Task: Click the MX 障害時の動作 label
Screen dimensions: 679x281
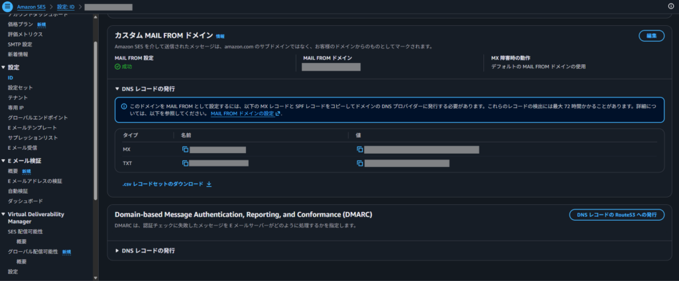Action: (x=511, y=58)
